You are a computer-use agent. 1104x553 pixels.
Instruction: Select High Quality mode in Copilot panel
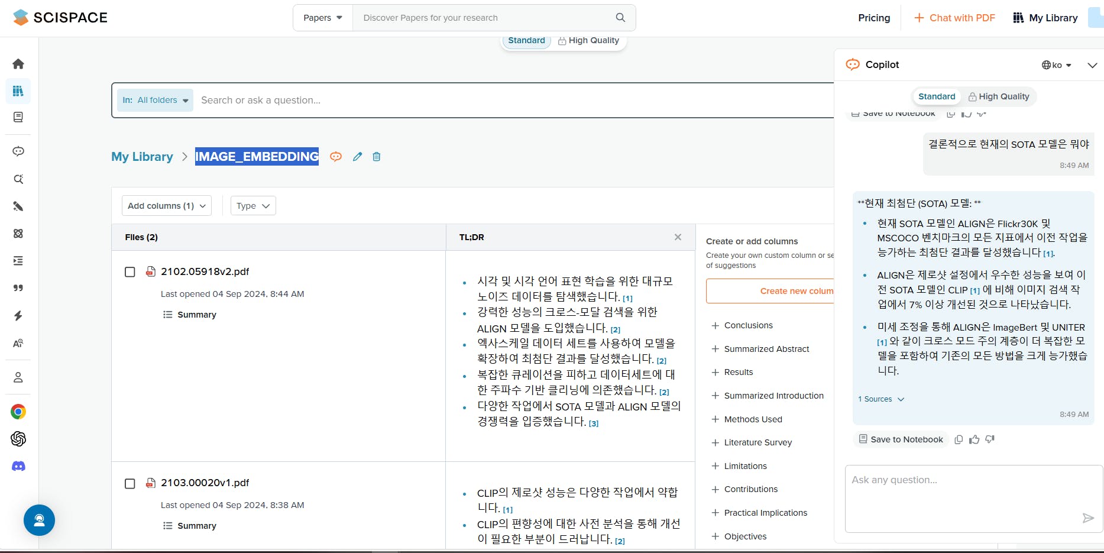pos(999,96)
